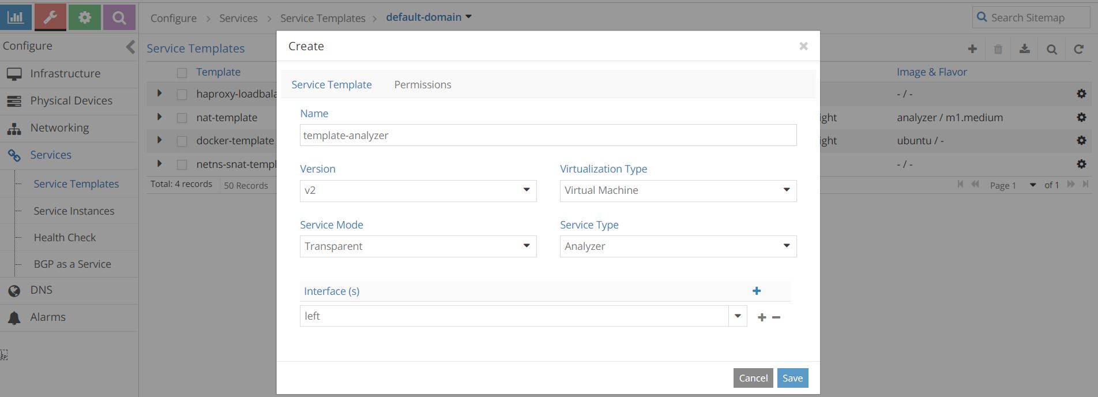The height and width of the screenshot is (397, 1098).
Task: Open the Service Mode Transparent dropdown
Action: click(x=418, y=246)
